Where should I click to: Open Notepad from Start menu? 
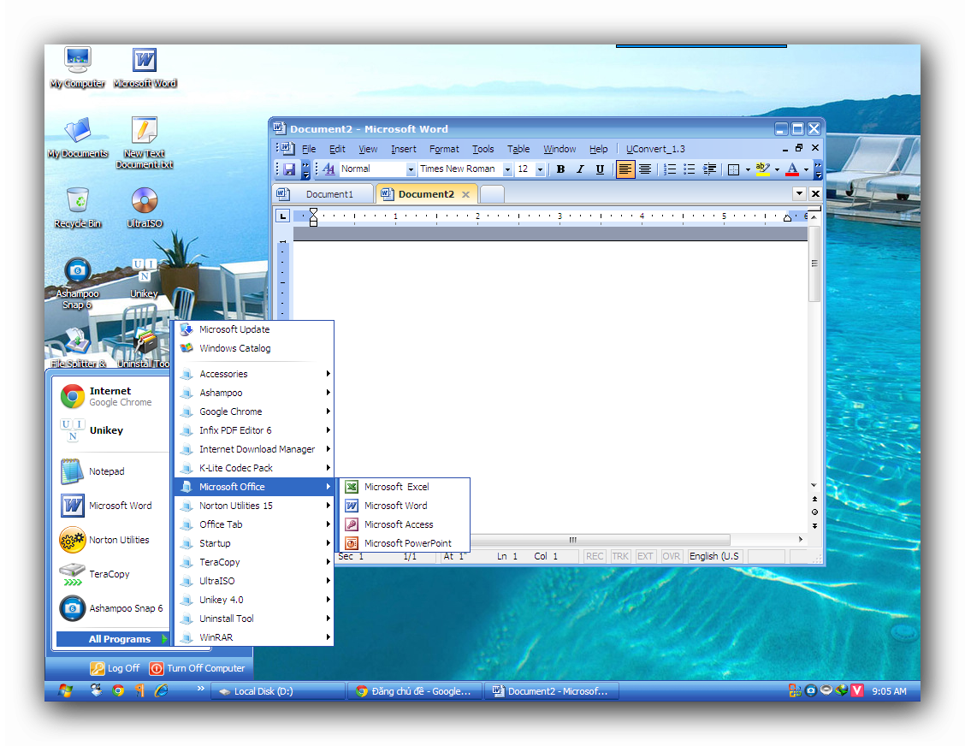[111, 471]
